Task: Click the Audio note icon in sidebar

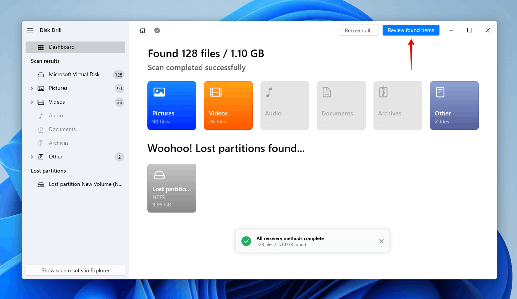Action: point(41,116)
